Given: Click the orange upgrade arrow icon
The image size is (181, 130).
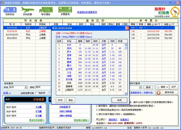Looking at the screenshot, I should [x=159, y=93].
